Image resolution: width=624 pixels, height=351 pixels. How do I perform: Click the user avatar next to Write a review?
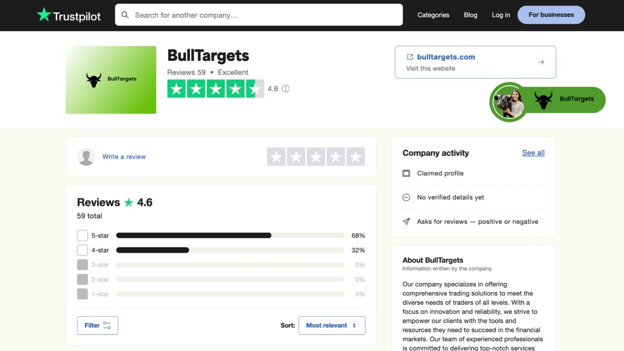coord(86,156)
